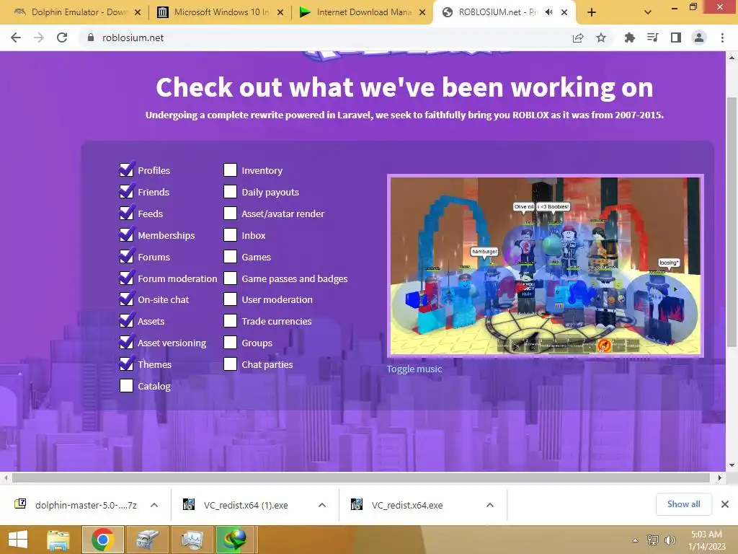The image size is (738, 554).
Task: Click Show all downloads button
Action: 683,504
